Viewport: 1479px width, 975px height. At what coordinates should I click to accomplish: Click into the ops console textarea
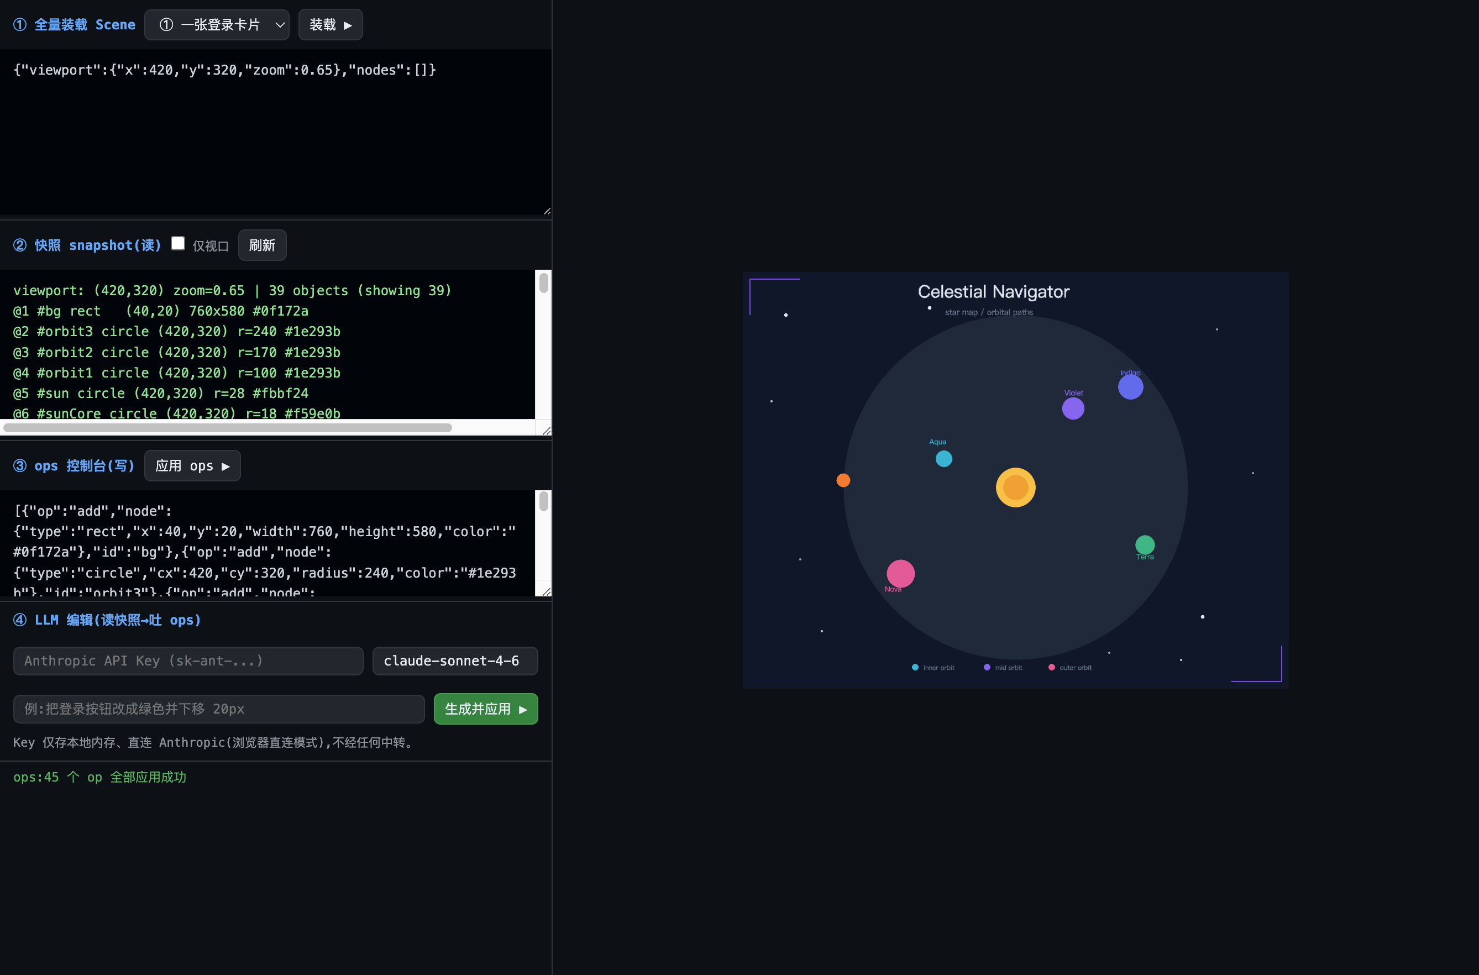click(268, 543)
